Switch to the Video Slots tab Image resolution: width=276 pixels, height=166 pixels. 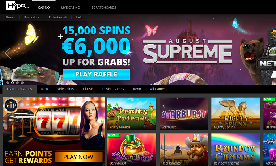click(65, 89)
